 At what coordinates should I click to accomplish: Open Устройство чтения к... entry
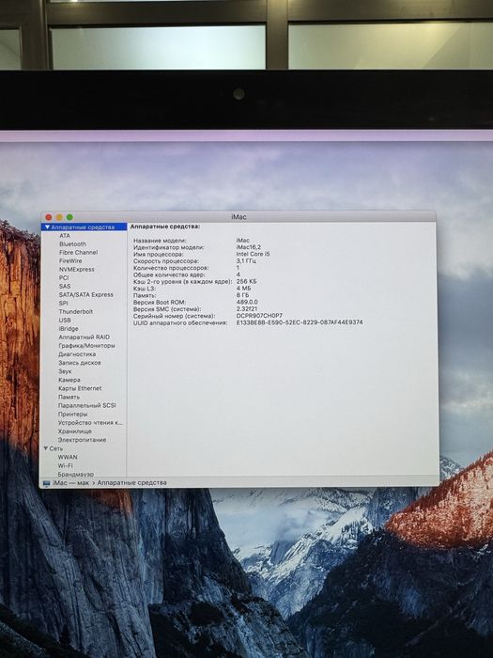point(90,423)
